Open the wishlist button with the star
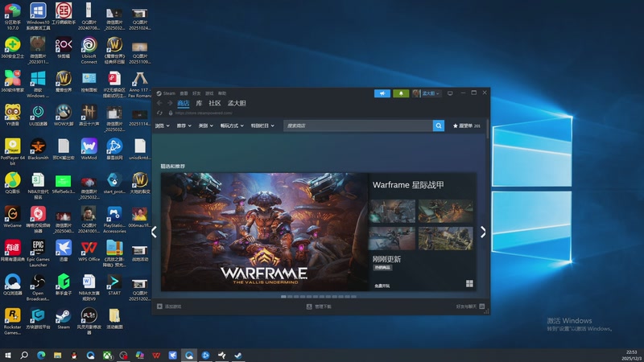Viewport: 644px width, 362px height. pyautogui.click(x=467, y=125)
